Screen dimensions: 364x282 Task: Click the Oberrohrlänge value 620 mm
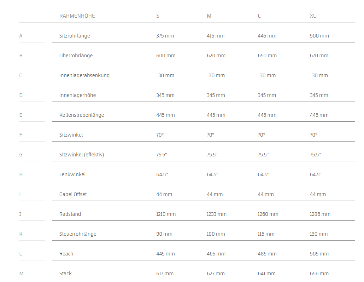(216, 56)
